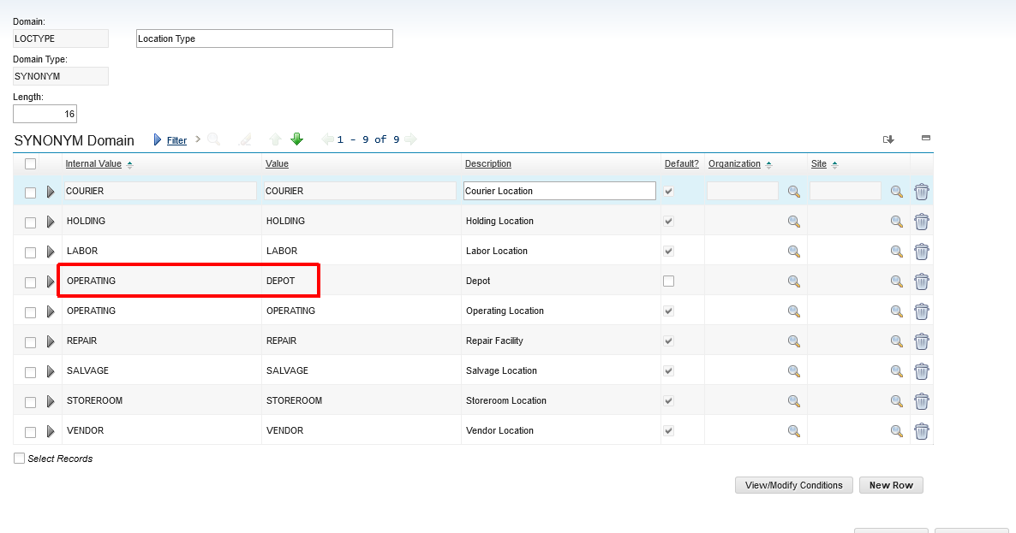Click the green down arrow navigation icon
1016x533 pixels.
pyautogui.click(x=296, y=139)
